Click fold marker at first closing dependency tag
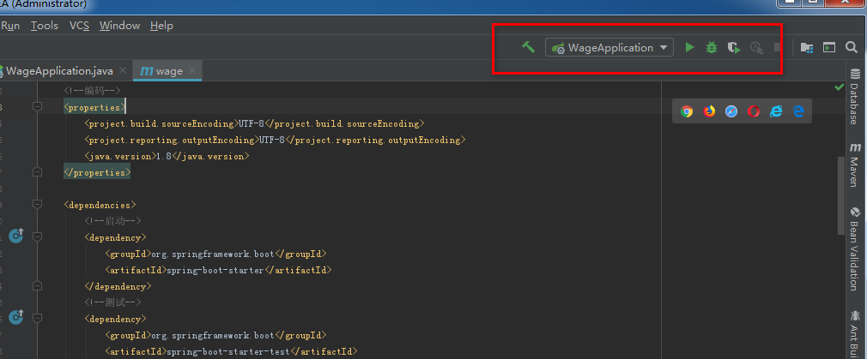This screenshot has height=359, width=867. point(37,286)
